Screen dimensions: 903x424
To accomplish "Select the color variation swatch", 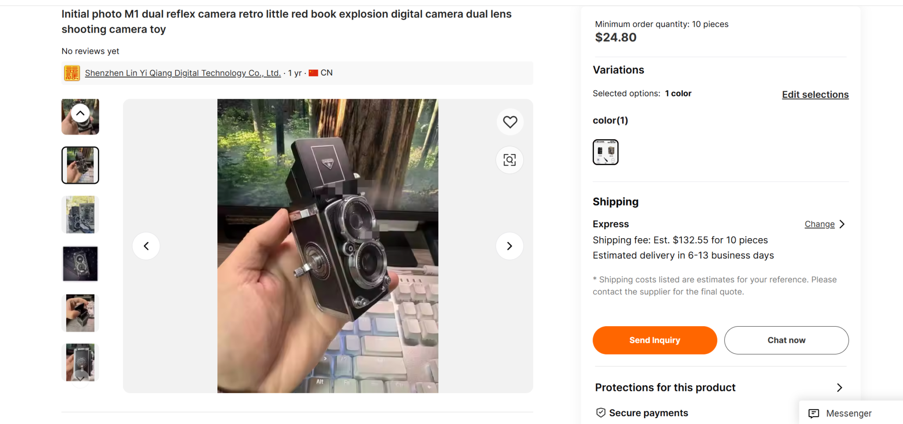I will point(605,152).
